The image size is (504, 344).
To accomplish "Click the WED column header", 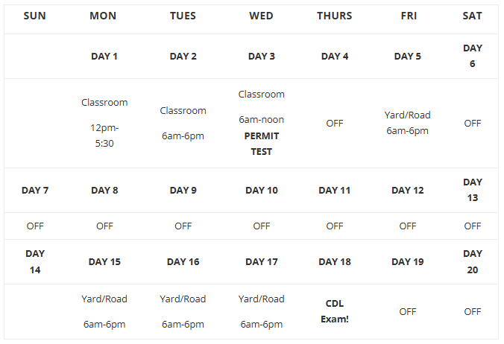I will point(262,16).
